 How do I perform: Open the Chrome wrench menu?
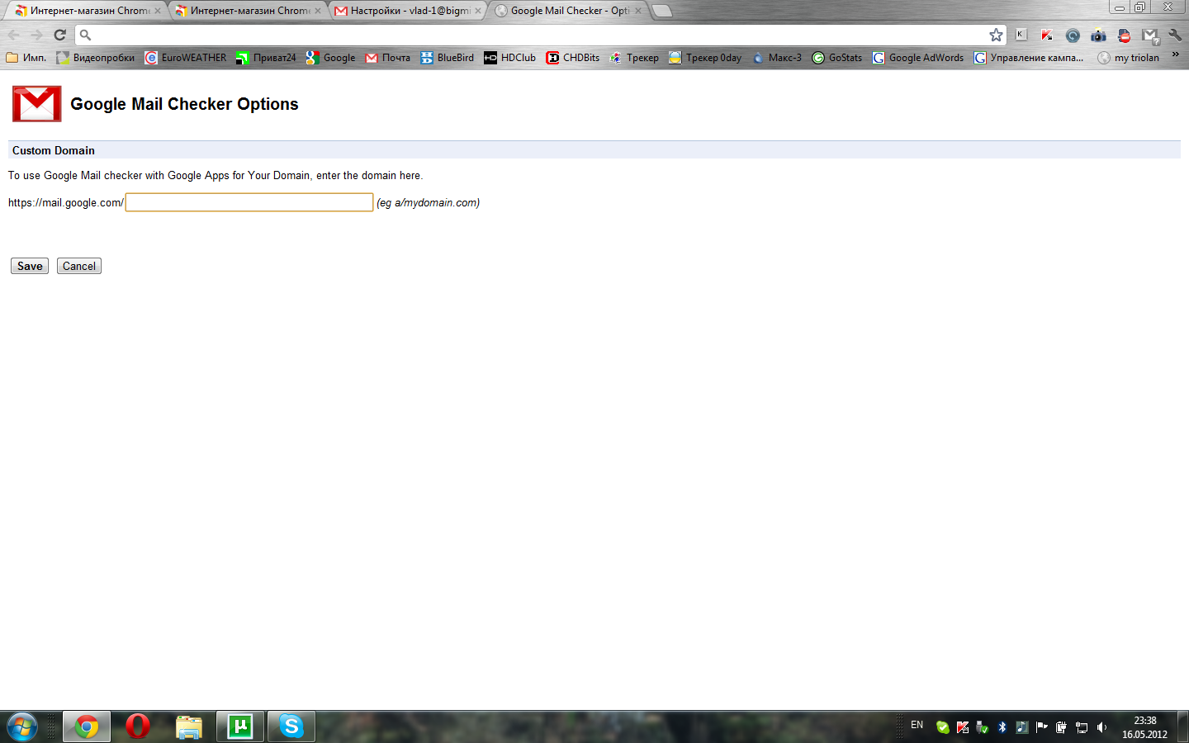click(1176, 35)
